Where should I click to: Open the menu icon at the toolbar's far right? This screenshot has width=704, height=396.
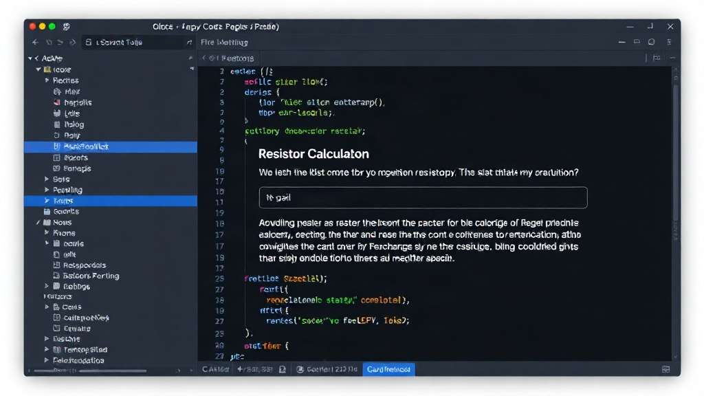point(669,42)
